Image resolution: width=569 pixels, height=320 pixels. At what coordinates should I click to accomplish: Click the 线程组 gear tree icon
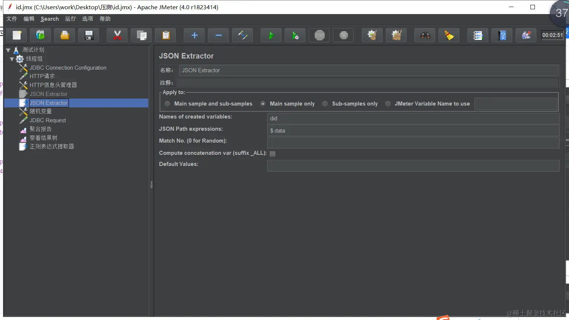click(x=20, y=59)
